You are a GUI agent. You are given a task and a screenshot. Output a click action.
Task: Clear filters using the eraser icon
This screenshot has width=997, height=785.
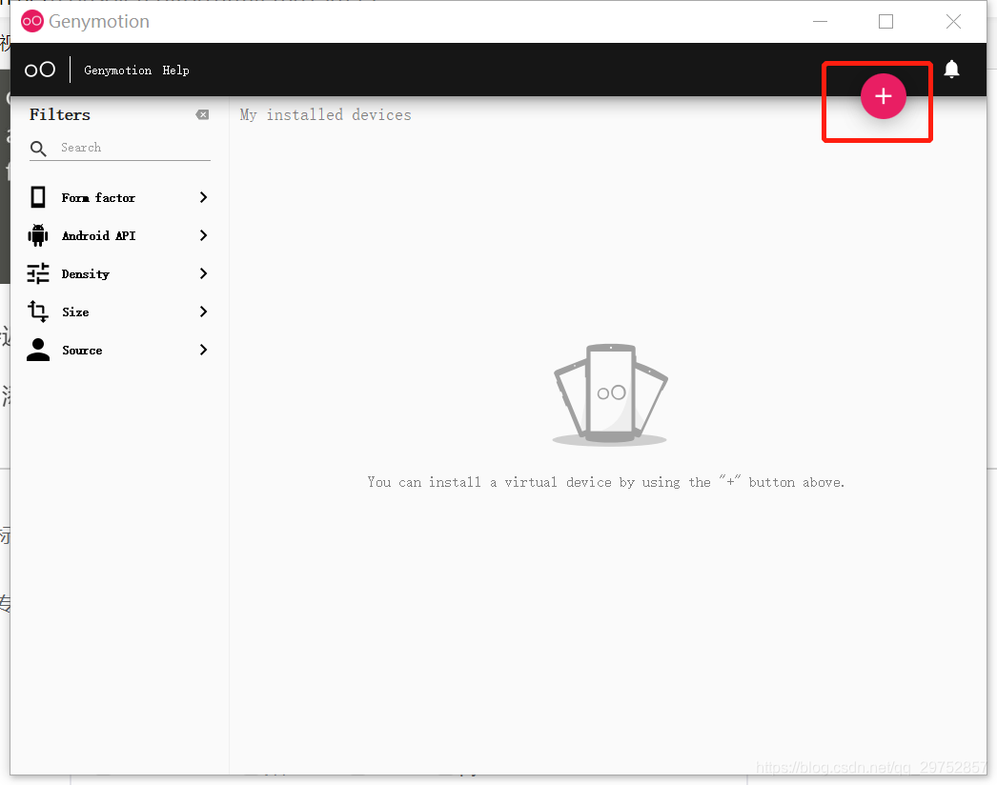[x=202, y=114]
